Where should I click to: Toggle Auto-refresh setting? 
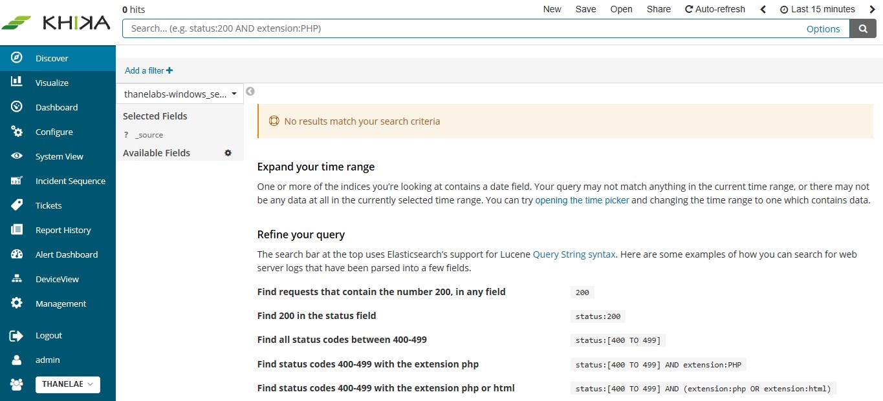[x=715, y=9]
